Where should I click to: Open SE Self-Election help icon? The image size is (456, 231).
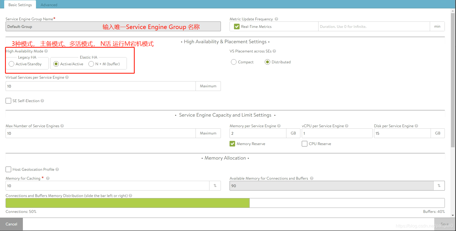pyautogui.click(x=42, y=101)
